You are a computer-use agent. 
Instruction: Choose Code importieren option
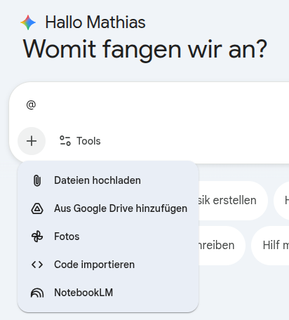(108, 265)
